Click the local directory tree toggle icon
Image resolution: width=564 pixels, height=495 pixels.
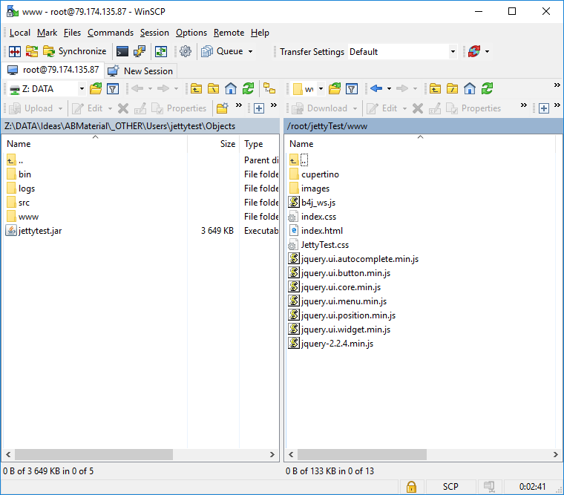(x=269, y=88)
